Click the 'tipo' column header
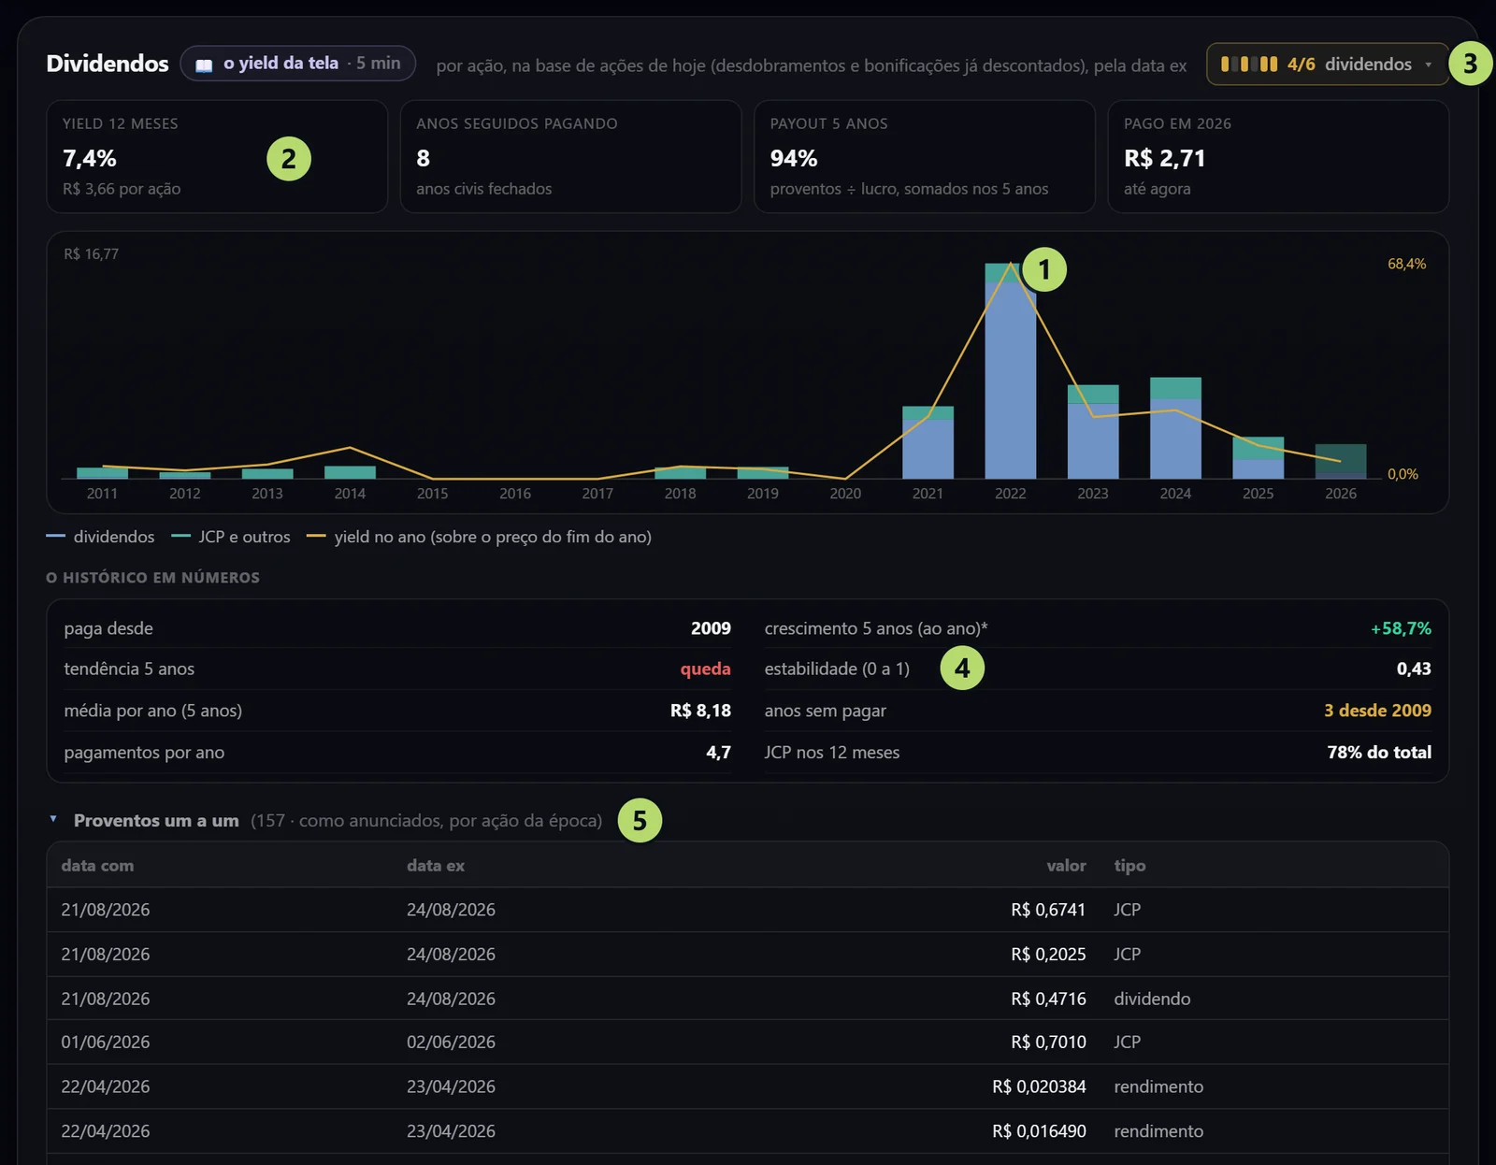Screen dimensions: 1496x1165 1129,866
